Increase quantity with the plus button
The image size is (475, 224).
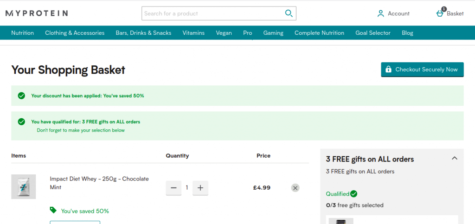point(200,188)
